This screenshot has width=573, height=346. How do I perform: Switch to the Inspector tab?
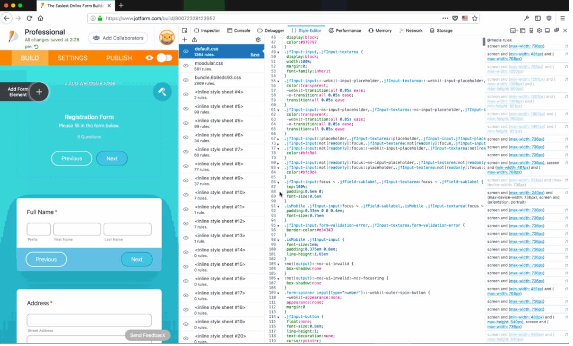click(207, 31)
